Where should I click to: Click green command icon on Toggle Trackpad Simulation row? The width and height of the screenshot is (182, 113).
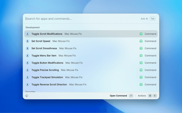click(x=141, y=77)
